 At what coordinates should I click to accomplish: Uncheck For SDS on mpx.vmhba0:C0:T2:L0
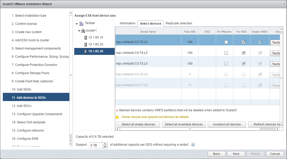243,42
